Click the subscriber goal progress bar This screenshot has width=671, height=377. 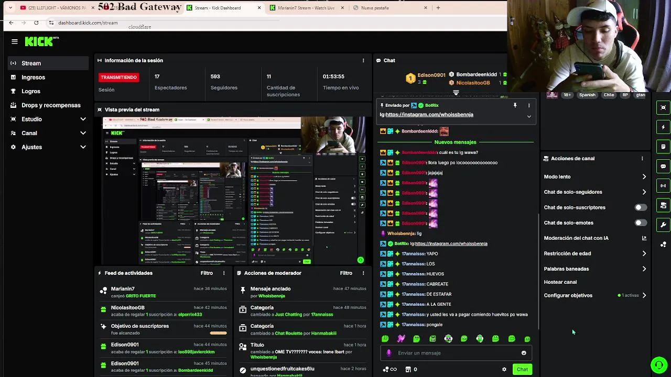pyautogui.click(x=218, y=333)
